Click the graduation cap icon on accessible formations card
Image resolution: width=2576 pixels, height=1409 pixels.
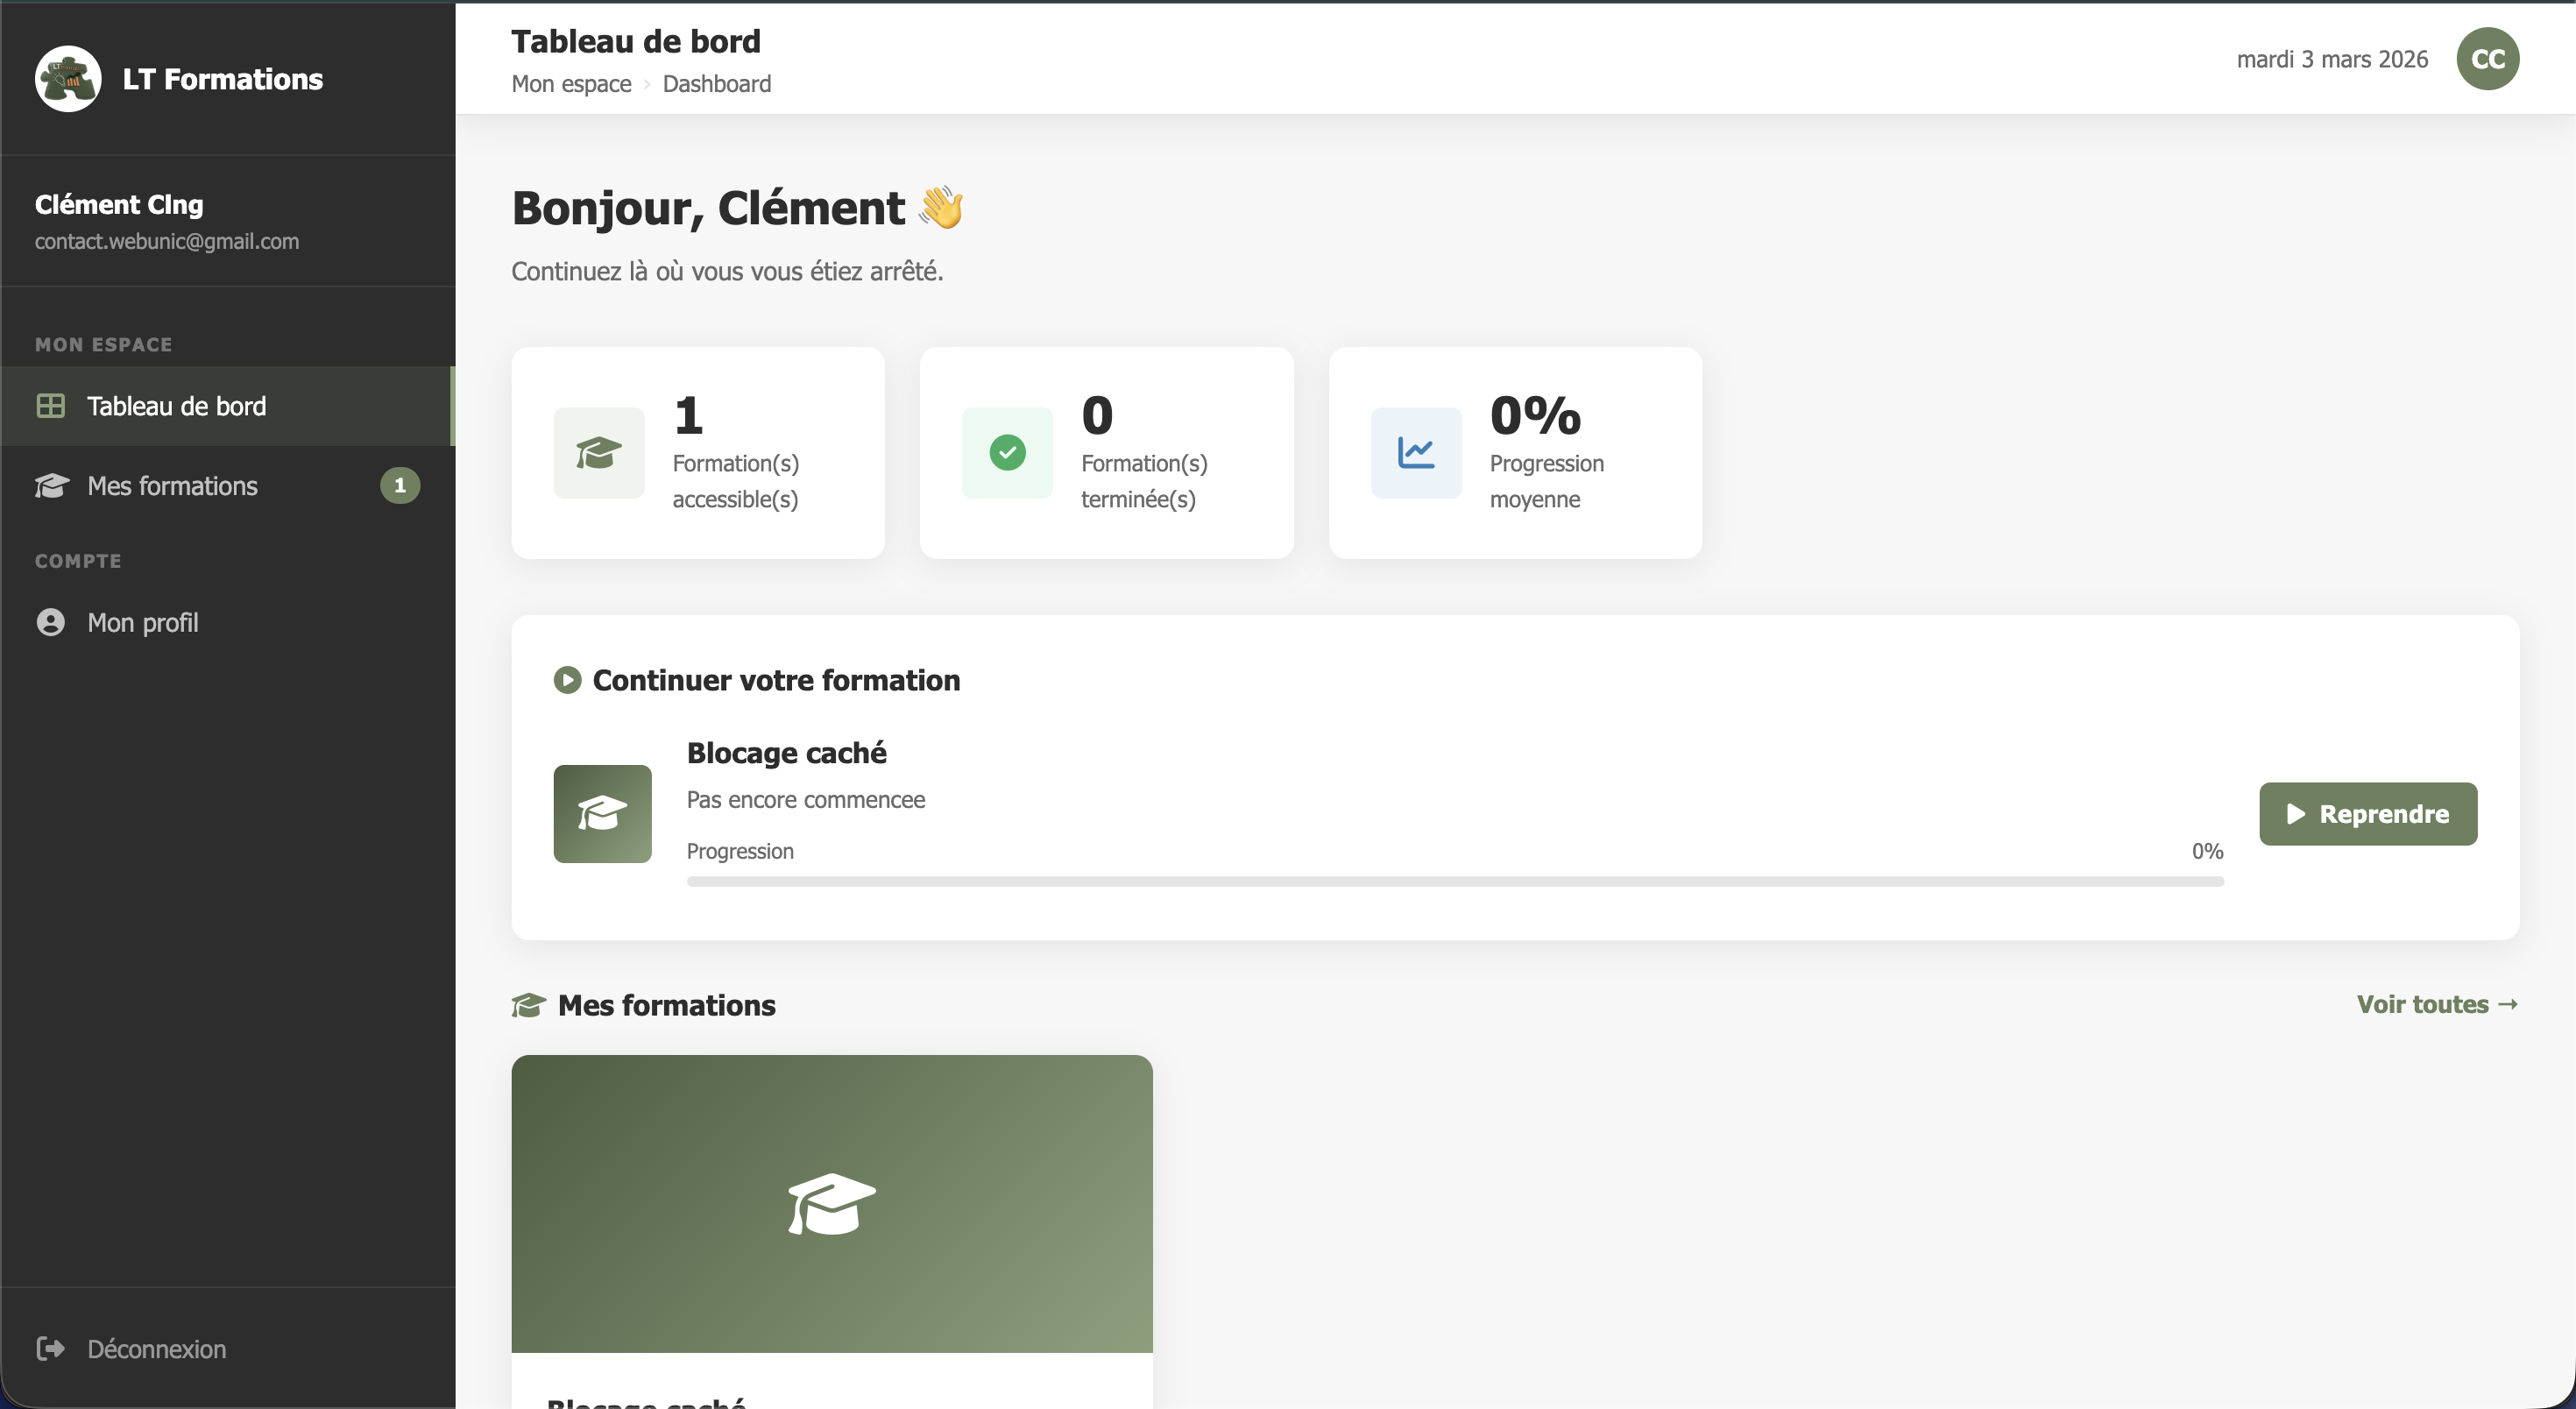pyautogui.click(x=598, y=453)
